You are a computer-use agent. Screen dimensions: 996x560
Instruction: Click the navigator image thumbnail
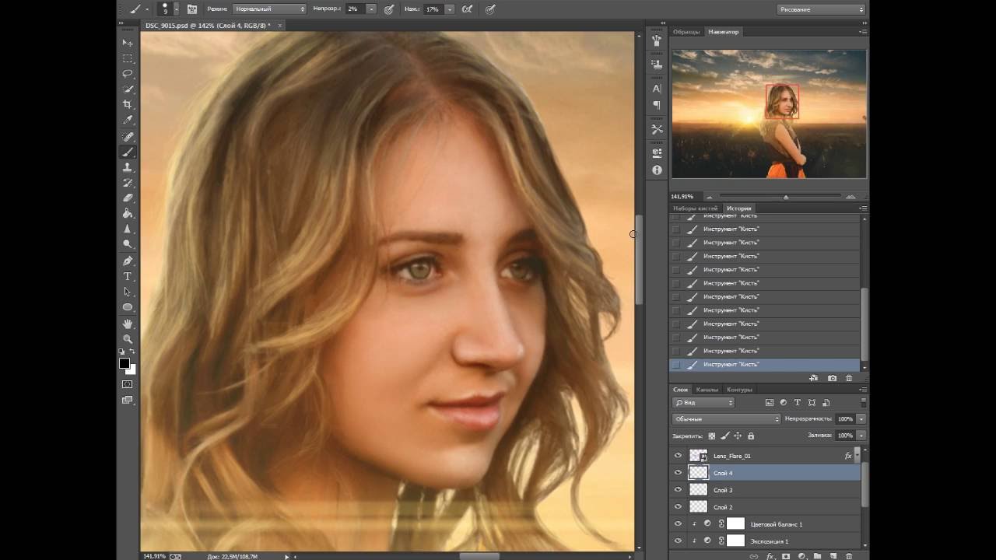pyautogui.click(x=769, y=114)
